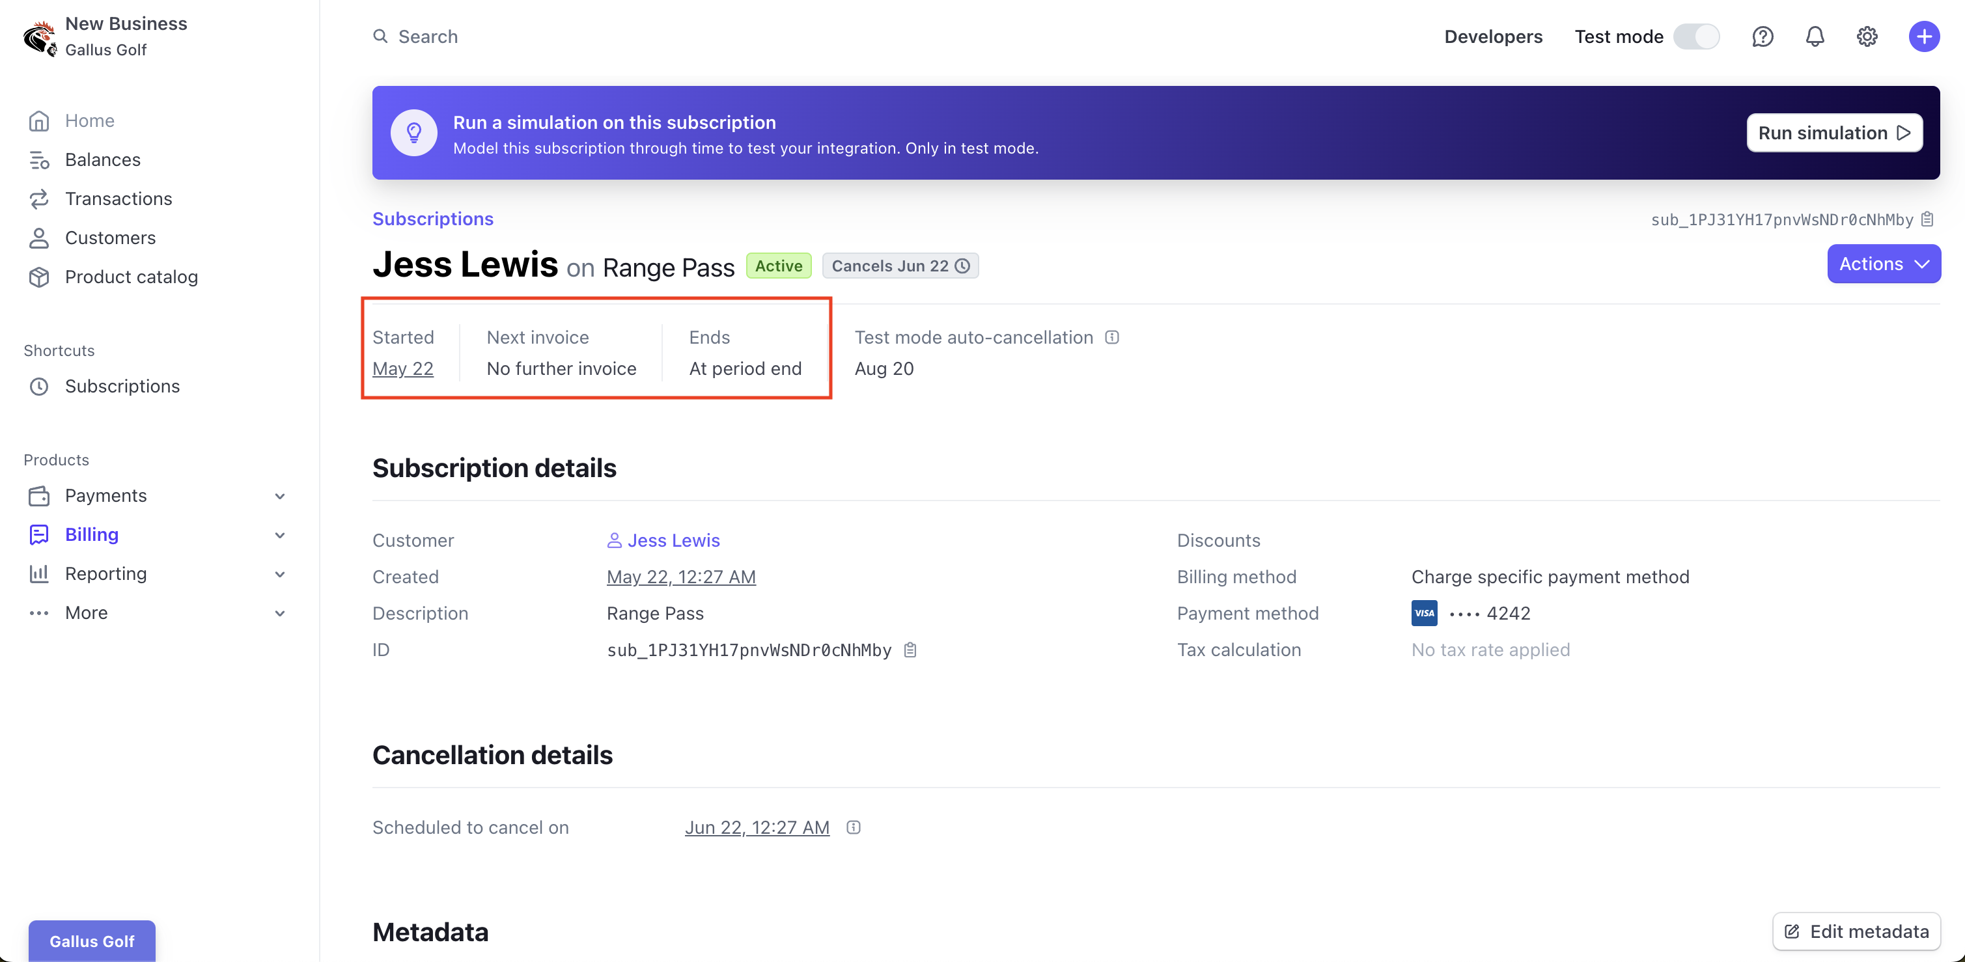Click the Balances sidebar icon
Viewport: 1965px width, 962px height.
(39, 160)
